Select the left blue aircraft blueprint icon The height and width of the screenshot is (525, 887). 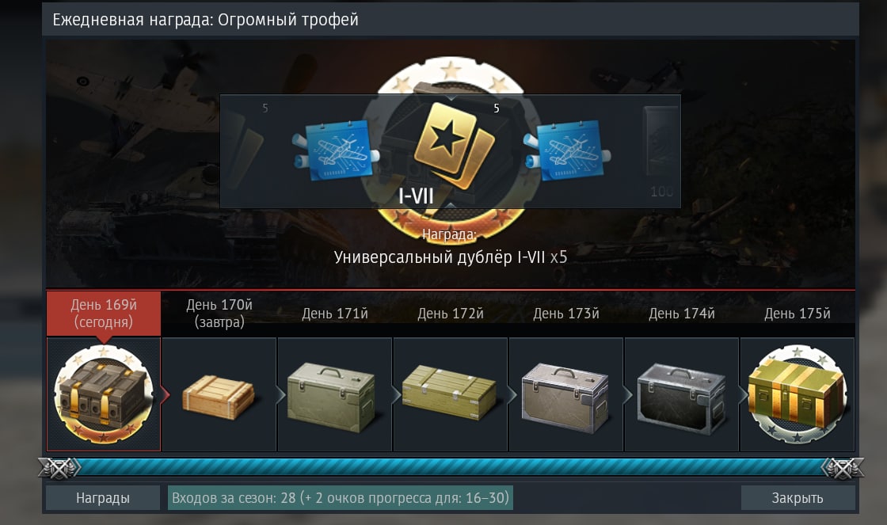[336, 150]
